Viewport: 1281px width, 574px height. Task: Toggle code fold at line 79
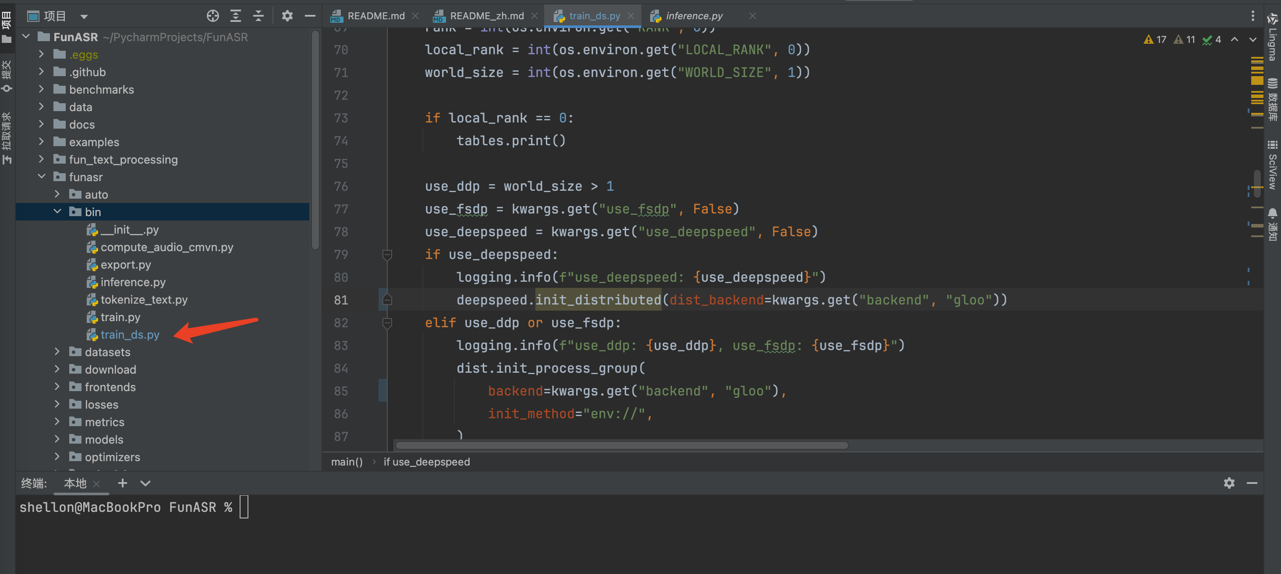[387, 255]
